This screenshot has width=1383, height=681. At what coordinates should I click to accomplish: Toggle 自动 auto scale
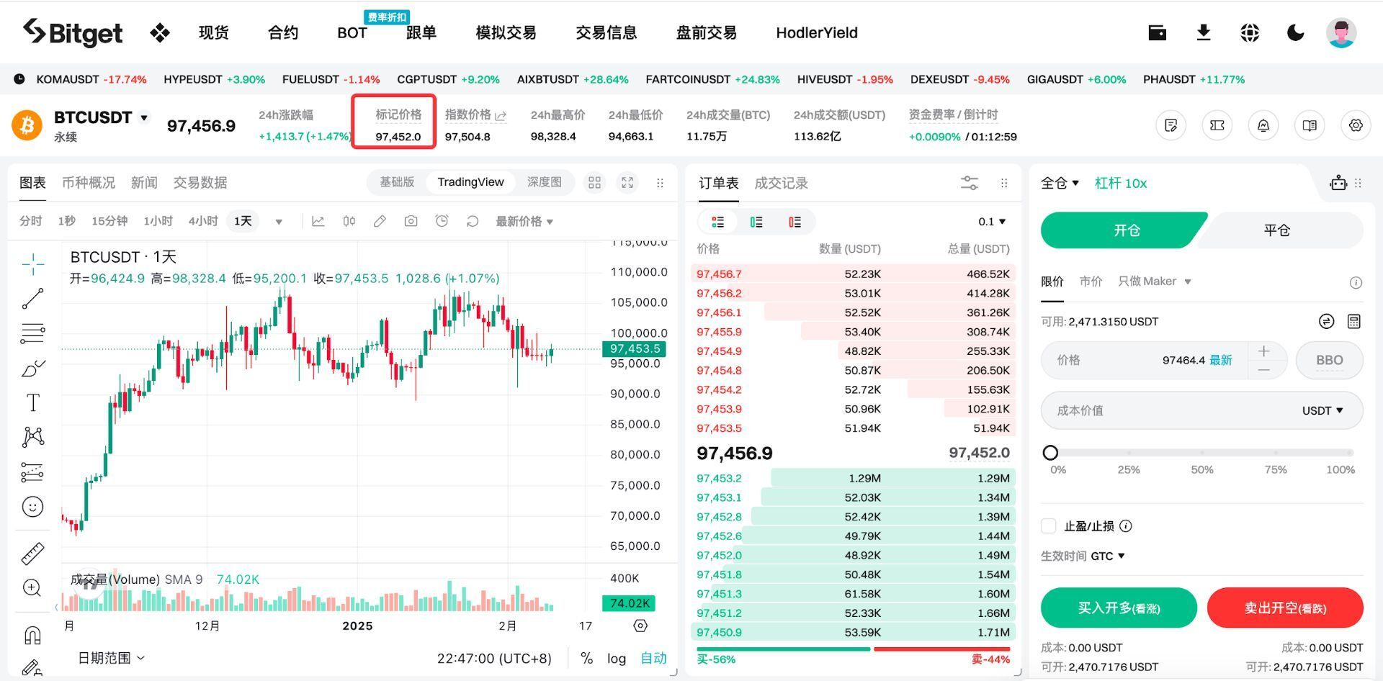(x=653, y=658)
